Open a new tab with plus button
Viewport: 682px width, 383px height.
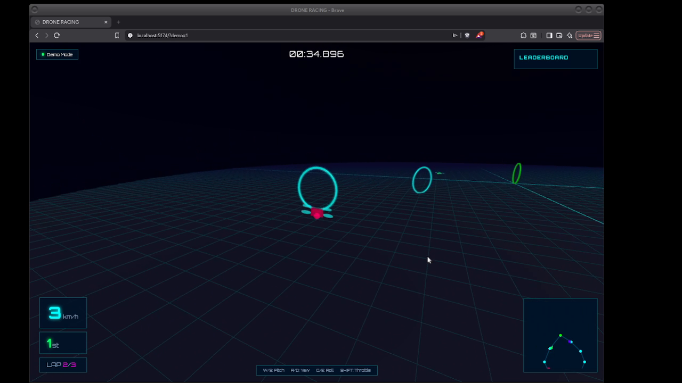coord(118,22)
